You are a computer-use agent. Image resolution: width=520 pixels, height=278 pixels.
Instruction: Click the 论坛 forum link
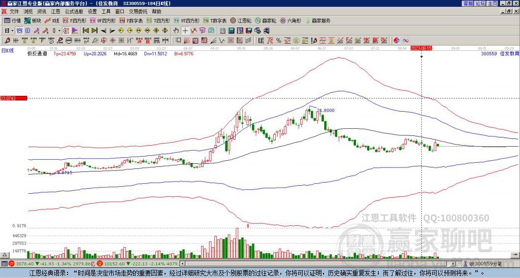pos(480,4)
